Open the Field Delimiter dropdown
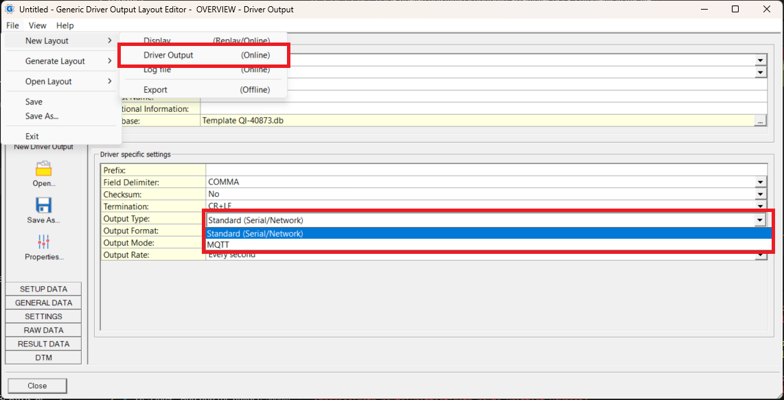Image resolution: width=784 pixels, height=400 pixels. point(760,182)
